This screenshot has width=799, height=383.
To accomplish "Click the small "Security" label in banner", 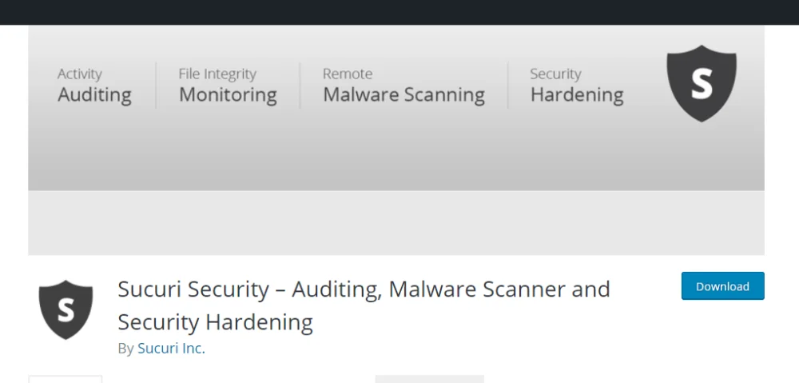I will [x=555, y=74].
